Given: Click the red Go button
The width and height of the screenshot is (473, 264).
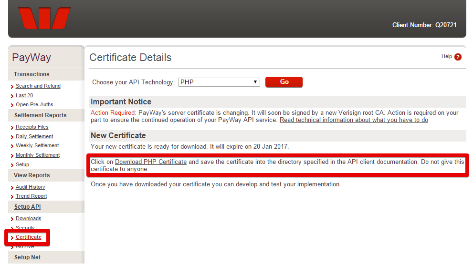Looking at the screenshot, I should point(284,82).
